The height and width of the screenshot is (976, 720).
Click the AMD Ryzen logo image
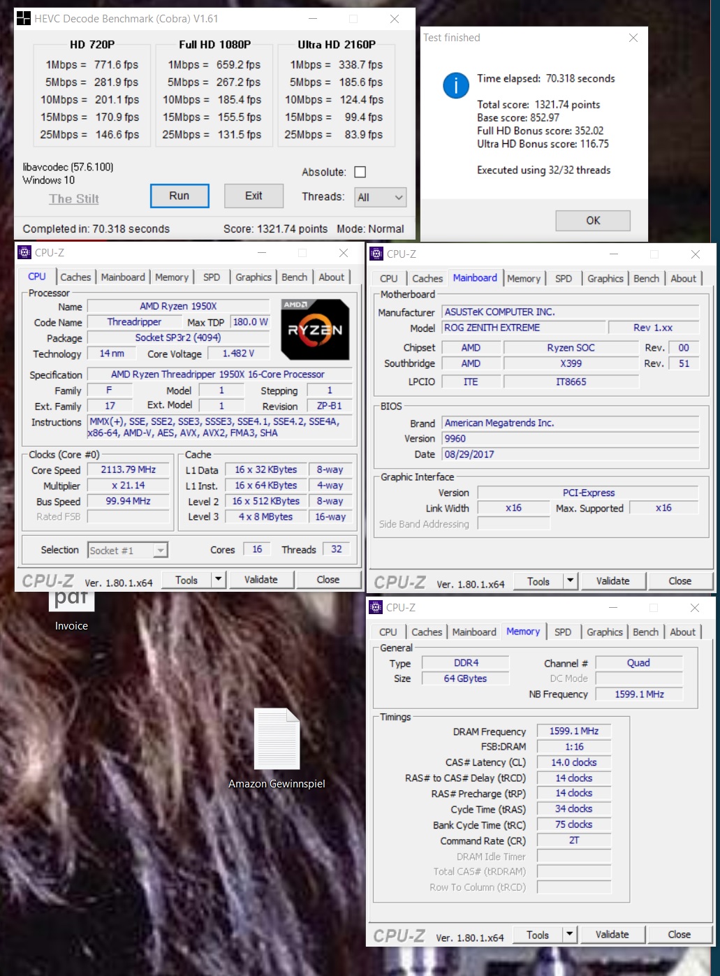315,329
